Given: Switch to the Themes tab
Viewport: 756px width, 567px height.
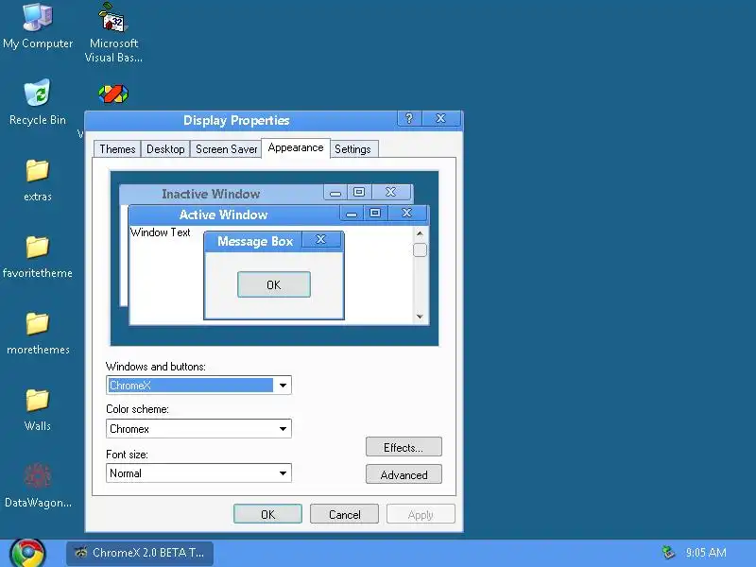Looking at the screenshot, I should 117,149.
